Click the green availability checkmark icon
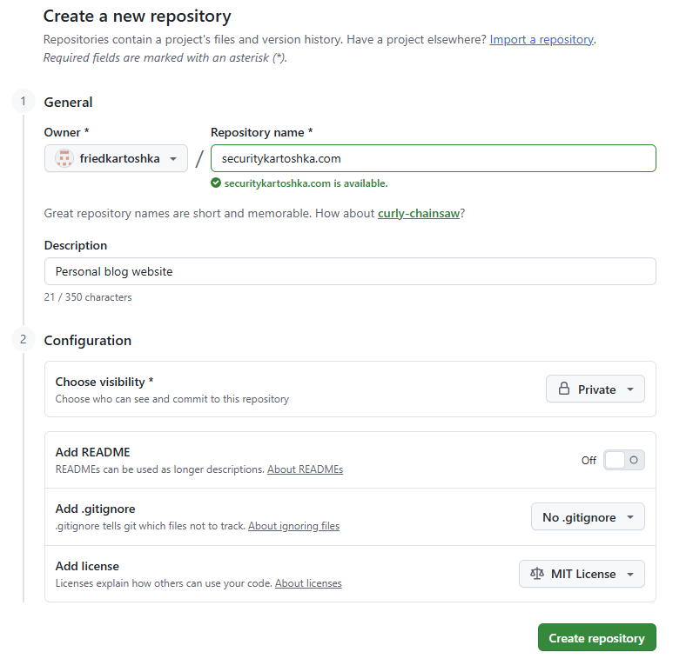Screen dimensions: 693x672 pyautogui.click(x=216, y=183)
